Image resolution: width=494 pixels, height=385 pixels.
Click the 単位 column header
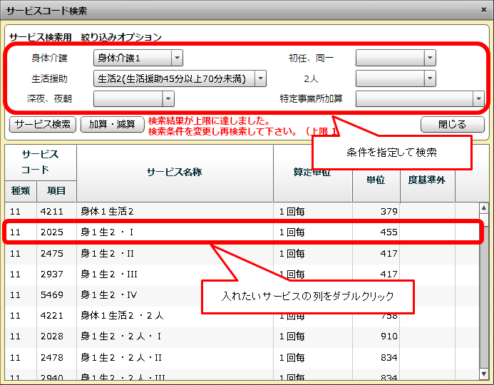pos(375,180)
